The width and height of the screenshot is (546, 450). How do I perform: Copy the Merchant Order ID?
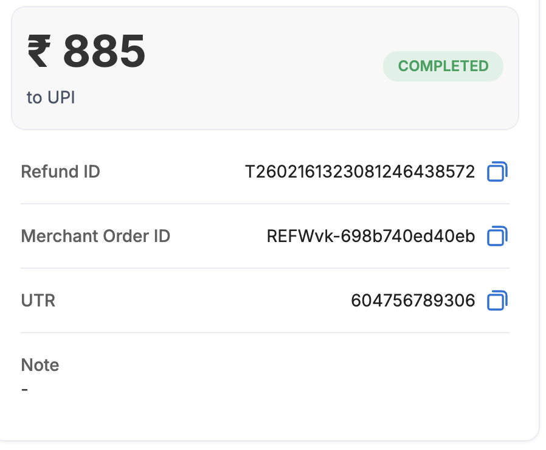point(497,236)
